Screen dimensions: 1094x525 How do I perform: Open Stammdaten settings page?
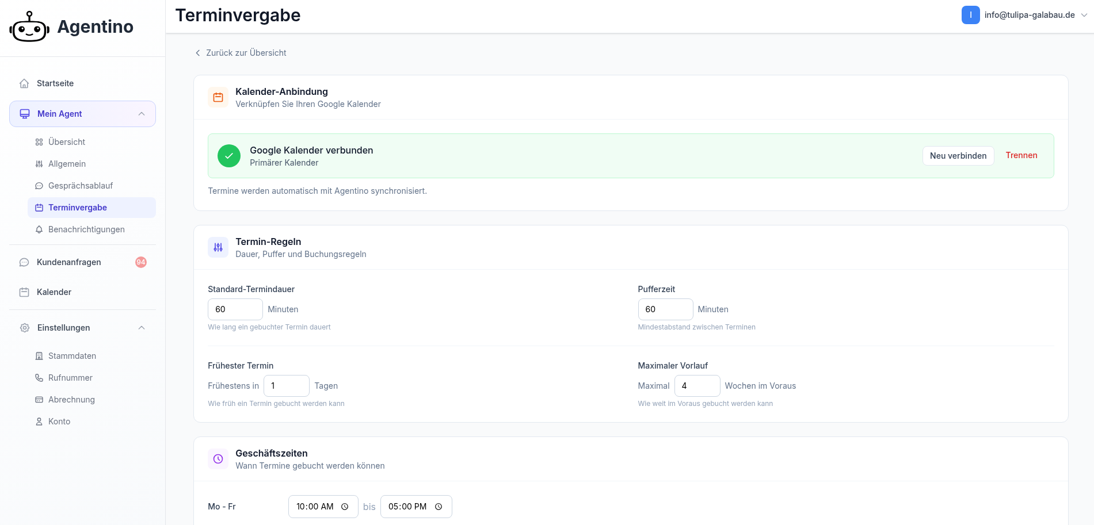(72, 356)
